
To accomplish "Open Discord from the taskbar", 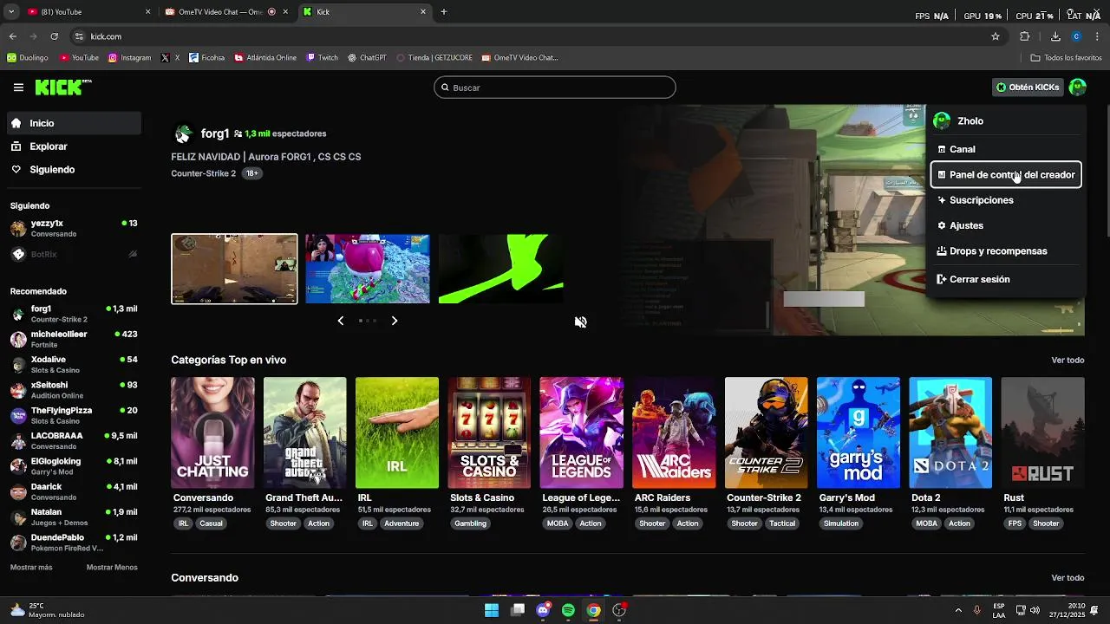I will pos(543,610).
